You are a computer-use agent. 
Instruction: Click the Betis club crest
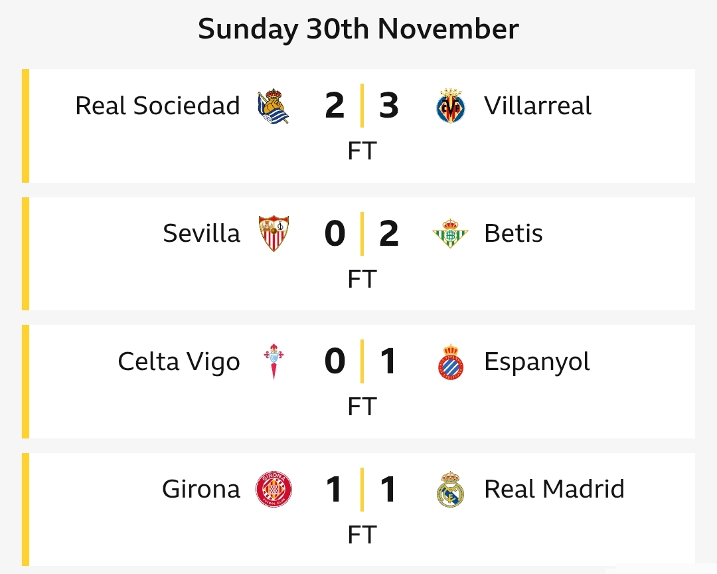tap(450, 234)
